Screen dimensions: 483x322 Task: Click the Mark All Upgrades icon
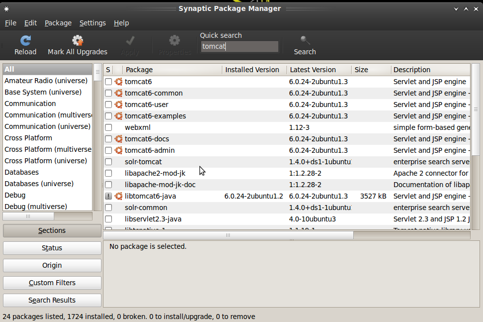[x=77, y=40]
